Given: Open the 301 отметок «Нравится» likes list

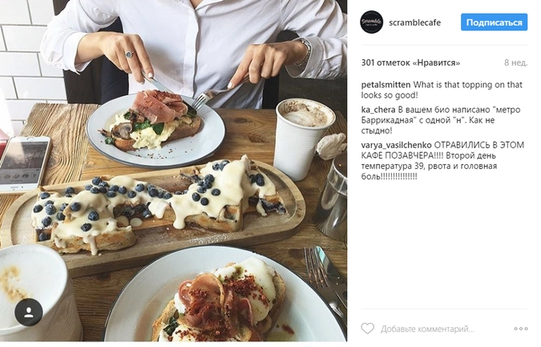Looking at the screenshot, I should pyautogui.click(x=410, y=63).
